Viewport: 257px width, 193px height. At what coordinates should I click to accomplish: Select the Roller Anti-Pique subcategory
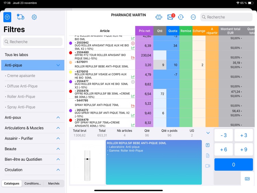point(33,96)
